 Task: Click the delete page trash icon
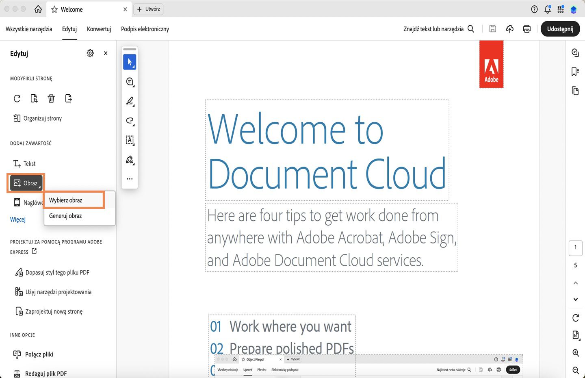[51, 98]
